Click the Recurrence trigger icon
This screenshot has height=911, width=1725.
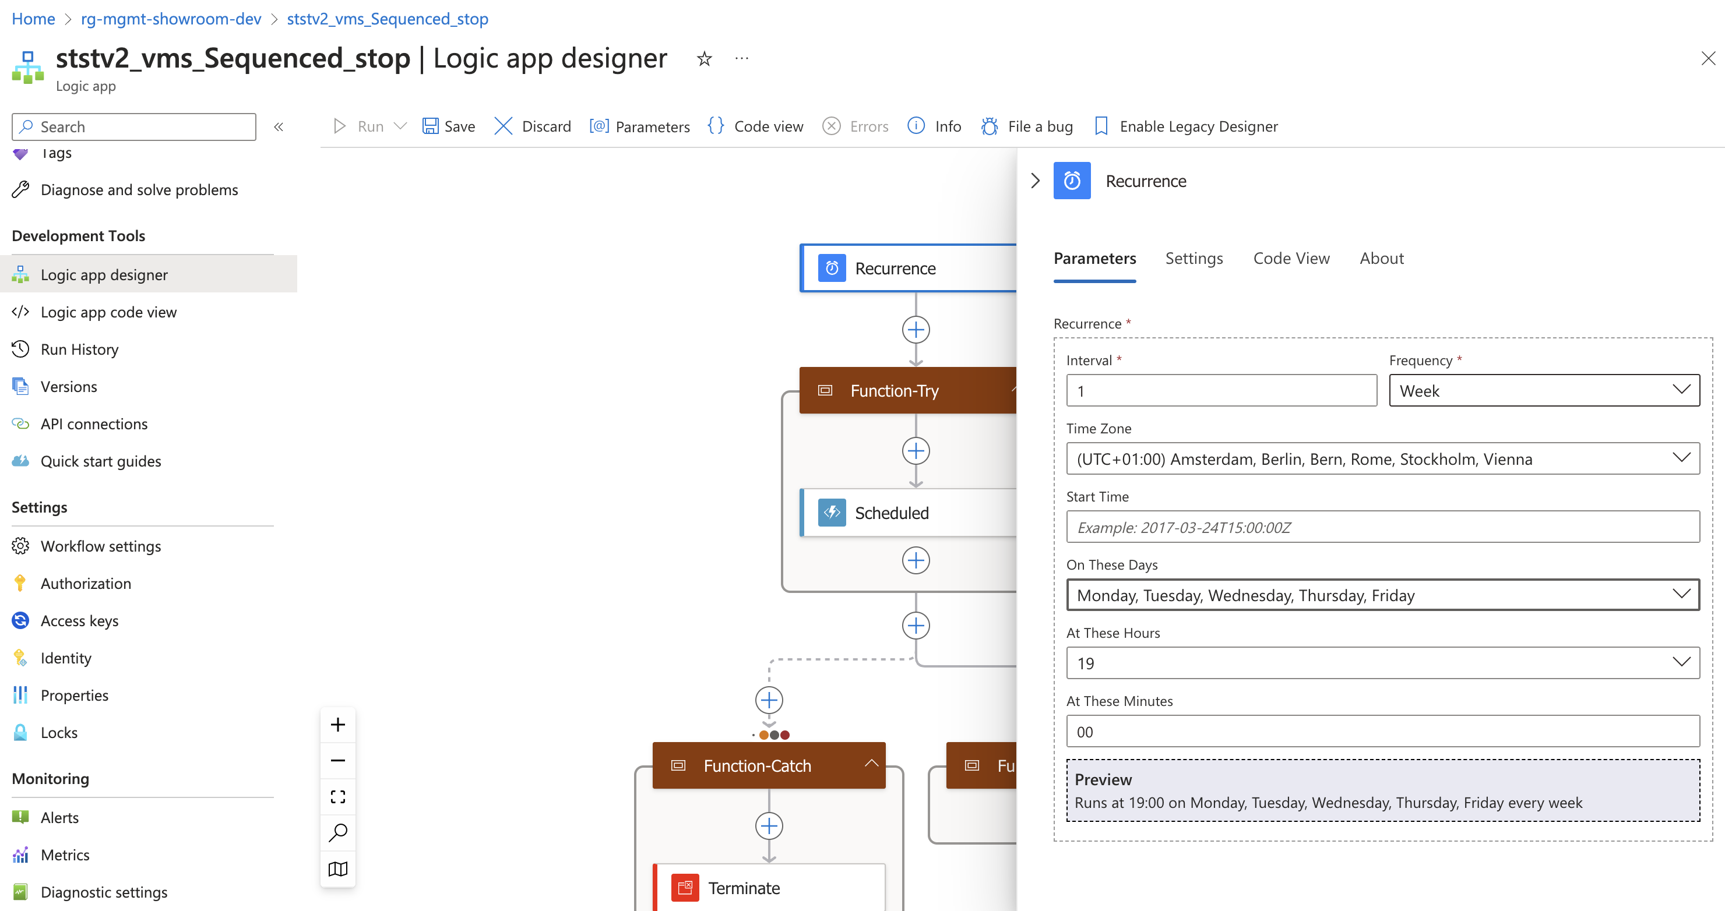[x=832, y=267]
